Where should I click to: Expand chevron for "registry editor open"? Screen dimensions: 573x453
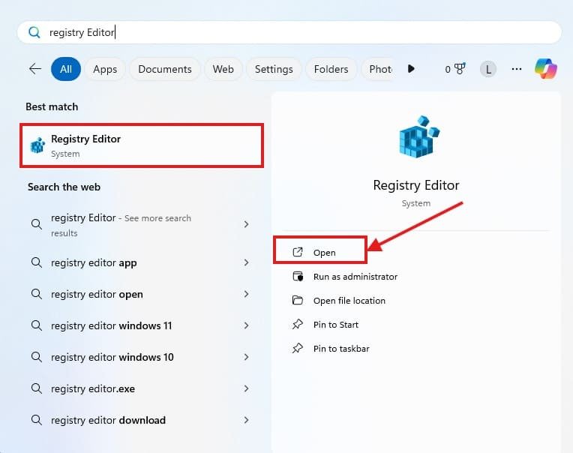coord(246,294)
